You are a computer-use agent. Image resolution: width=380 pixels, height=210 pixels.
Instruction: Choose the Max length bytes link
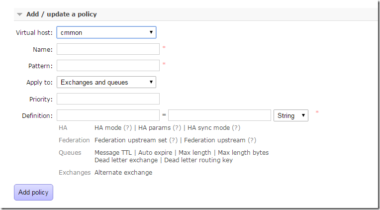point(243,153)
